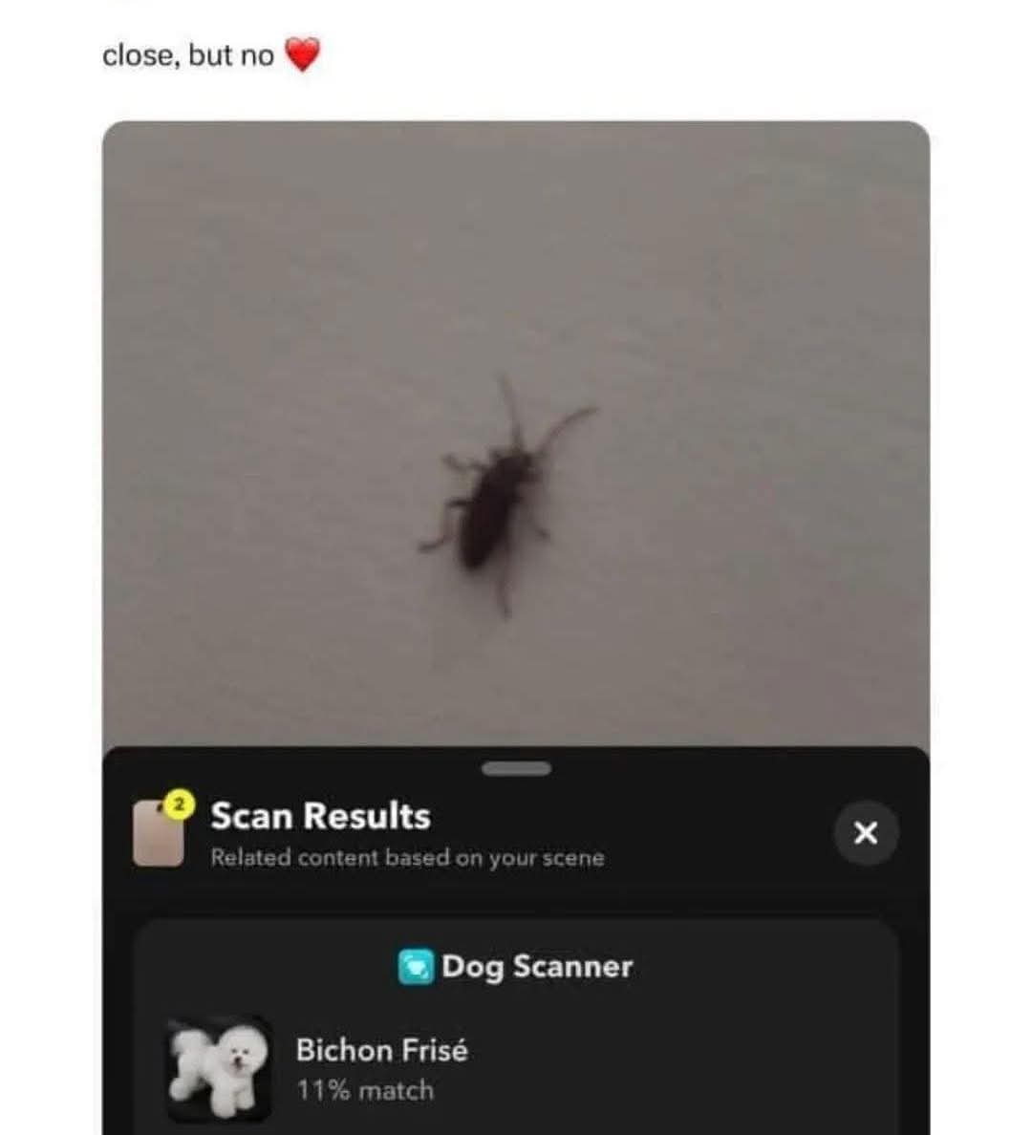
Task: Click the word "Results" in the panel title
Action: coord(367,816)
